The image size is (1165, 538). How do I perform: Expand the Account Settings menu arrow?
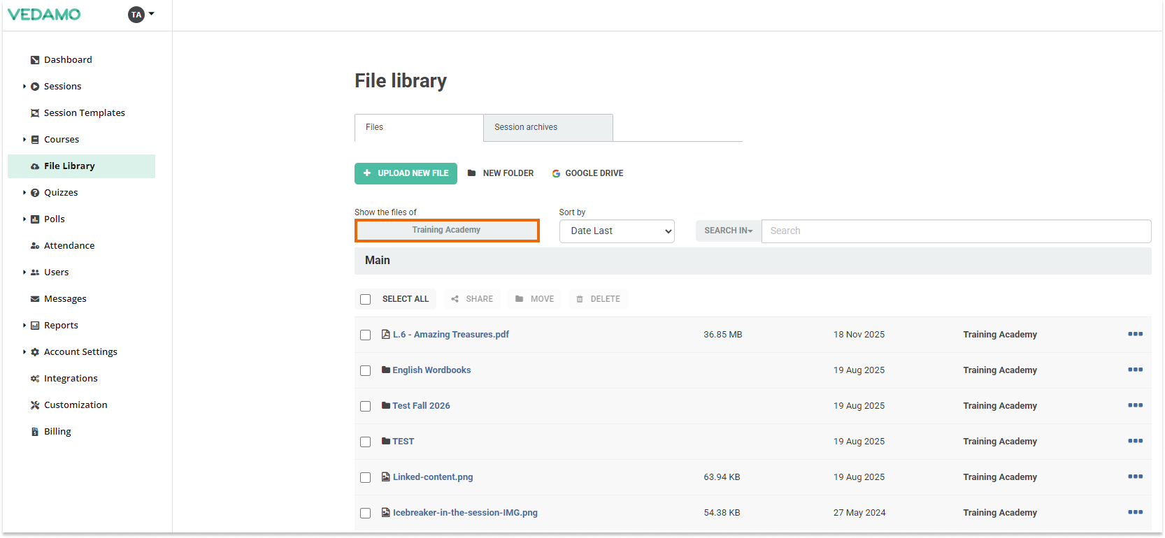(x=24, y=352)
